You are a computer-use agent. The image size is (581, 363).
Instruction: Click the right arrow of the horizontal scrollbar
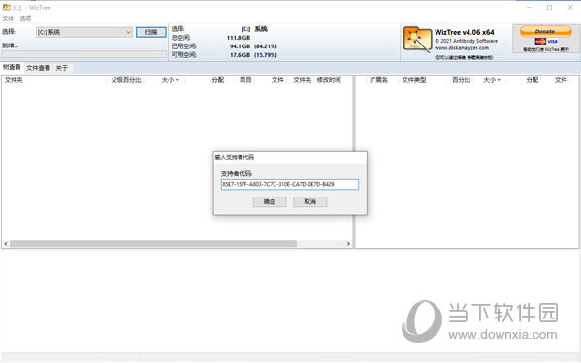coord(348,244)
